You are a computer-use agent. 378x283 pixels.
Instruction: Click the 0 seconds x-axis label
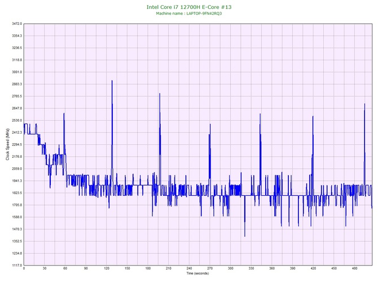[x=24, y=268]
